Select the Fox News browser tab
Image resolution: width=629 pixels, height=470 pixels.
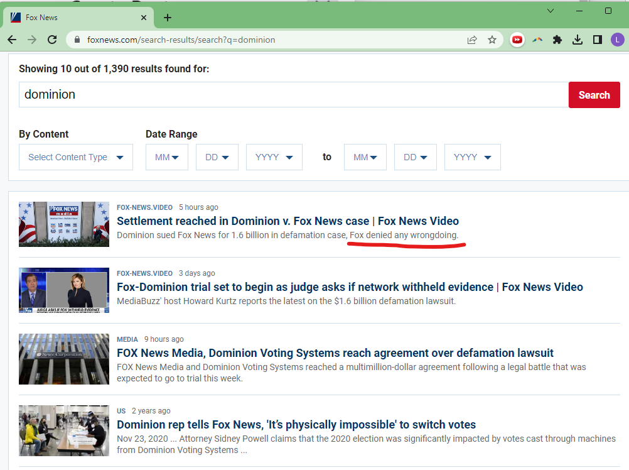point(78,18)
